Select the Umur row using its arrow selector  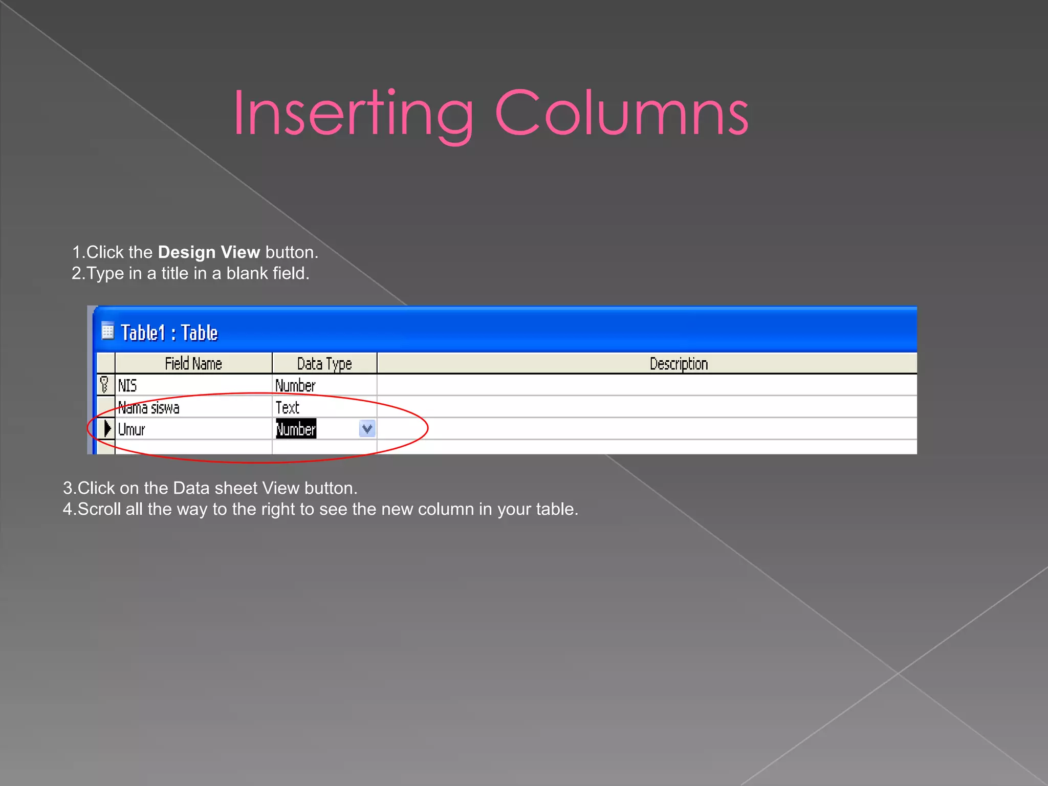point(106,428)
